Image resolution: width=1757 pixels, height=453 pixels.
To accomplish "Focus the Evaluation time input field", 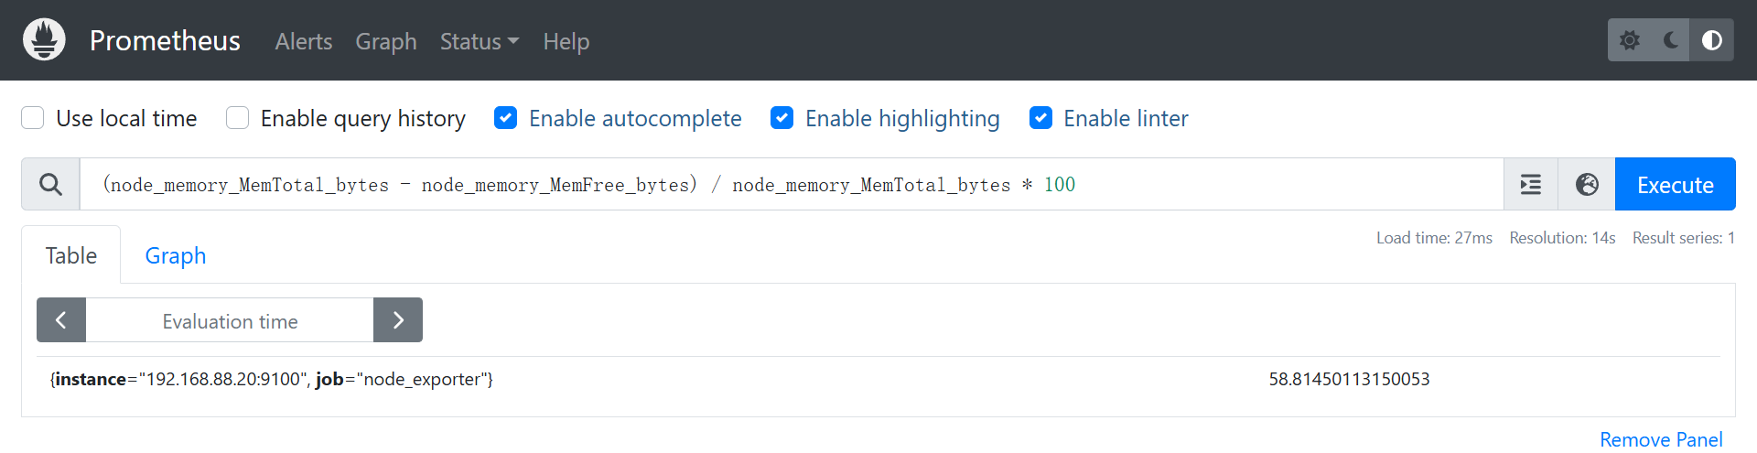I will pyautogui.click(x=230, y=320).
